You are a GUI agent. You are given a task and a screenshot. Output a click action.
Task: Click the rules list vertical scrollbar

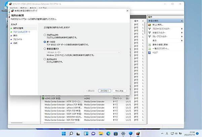tap(145, 28)
